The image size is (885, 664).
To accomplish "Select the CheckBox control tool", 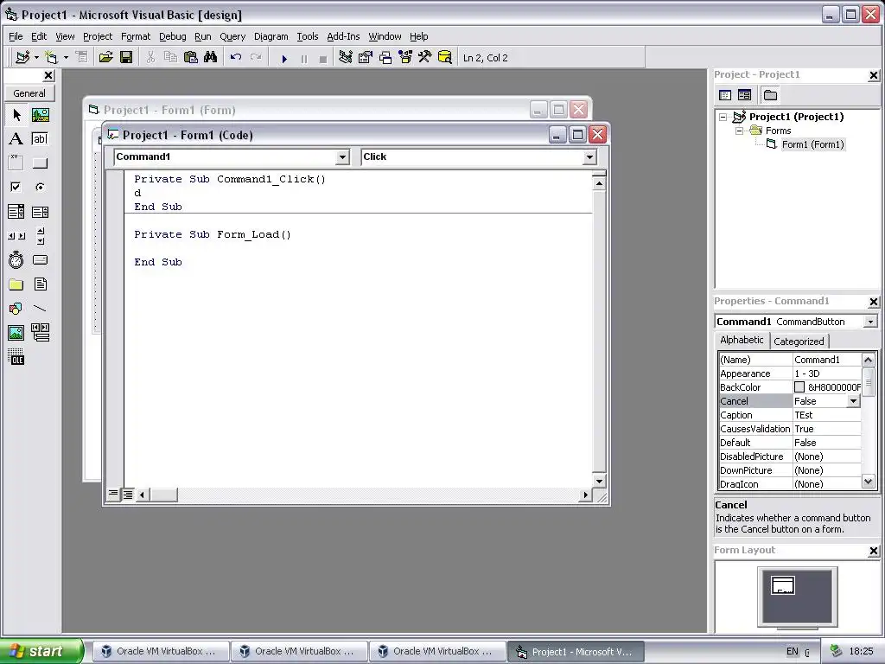I will [16, 187].
